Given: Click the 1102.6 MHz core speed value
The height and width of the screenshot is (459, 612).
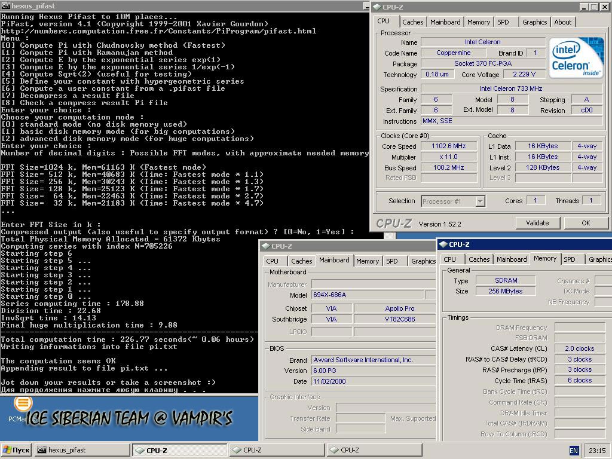Looking at the screenshot, I should [448, 146].
